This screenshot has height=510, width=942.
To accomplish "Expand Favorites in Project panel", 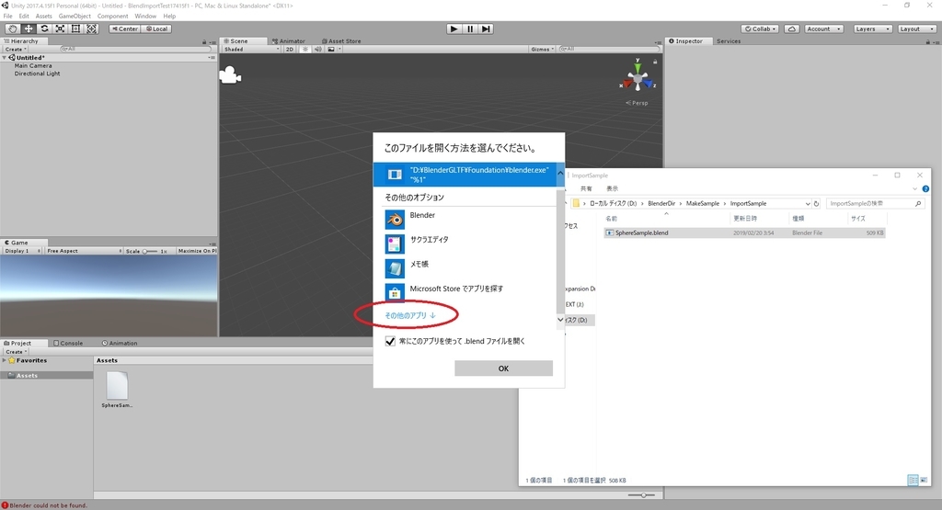I will click(x=5, y=360).
